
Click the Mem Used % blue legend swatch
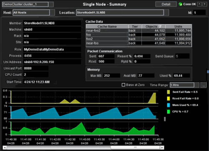(168, 105)
